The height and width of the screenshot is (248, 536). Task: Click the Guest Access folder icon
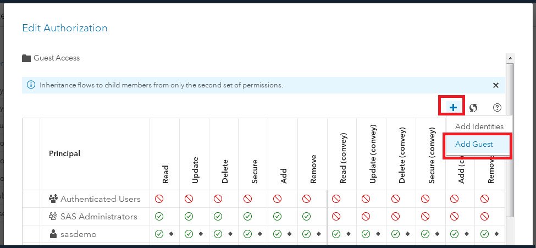26,58
